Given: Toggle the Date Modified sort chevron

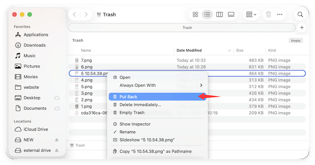Looking at the screenshot, I should (230, 51).
